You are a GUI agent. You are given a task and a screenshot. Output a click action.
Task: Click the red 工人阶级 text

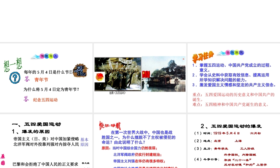click(247, 148)
